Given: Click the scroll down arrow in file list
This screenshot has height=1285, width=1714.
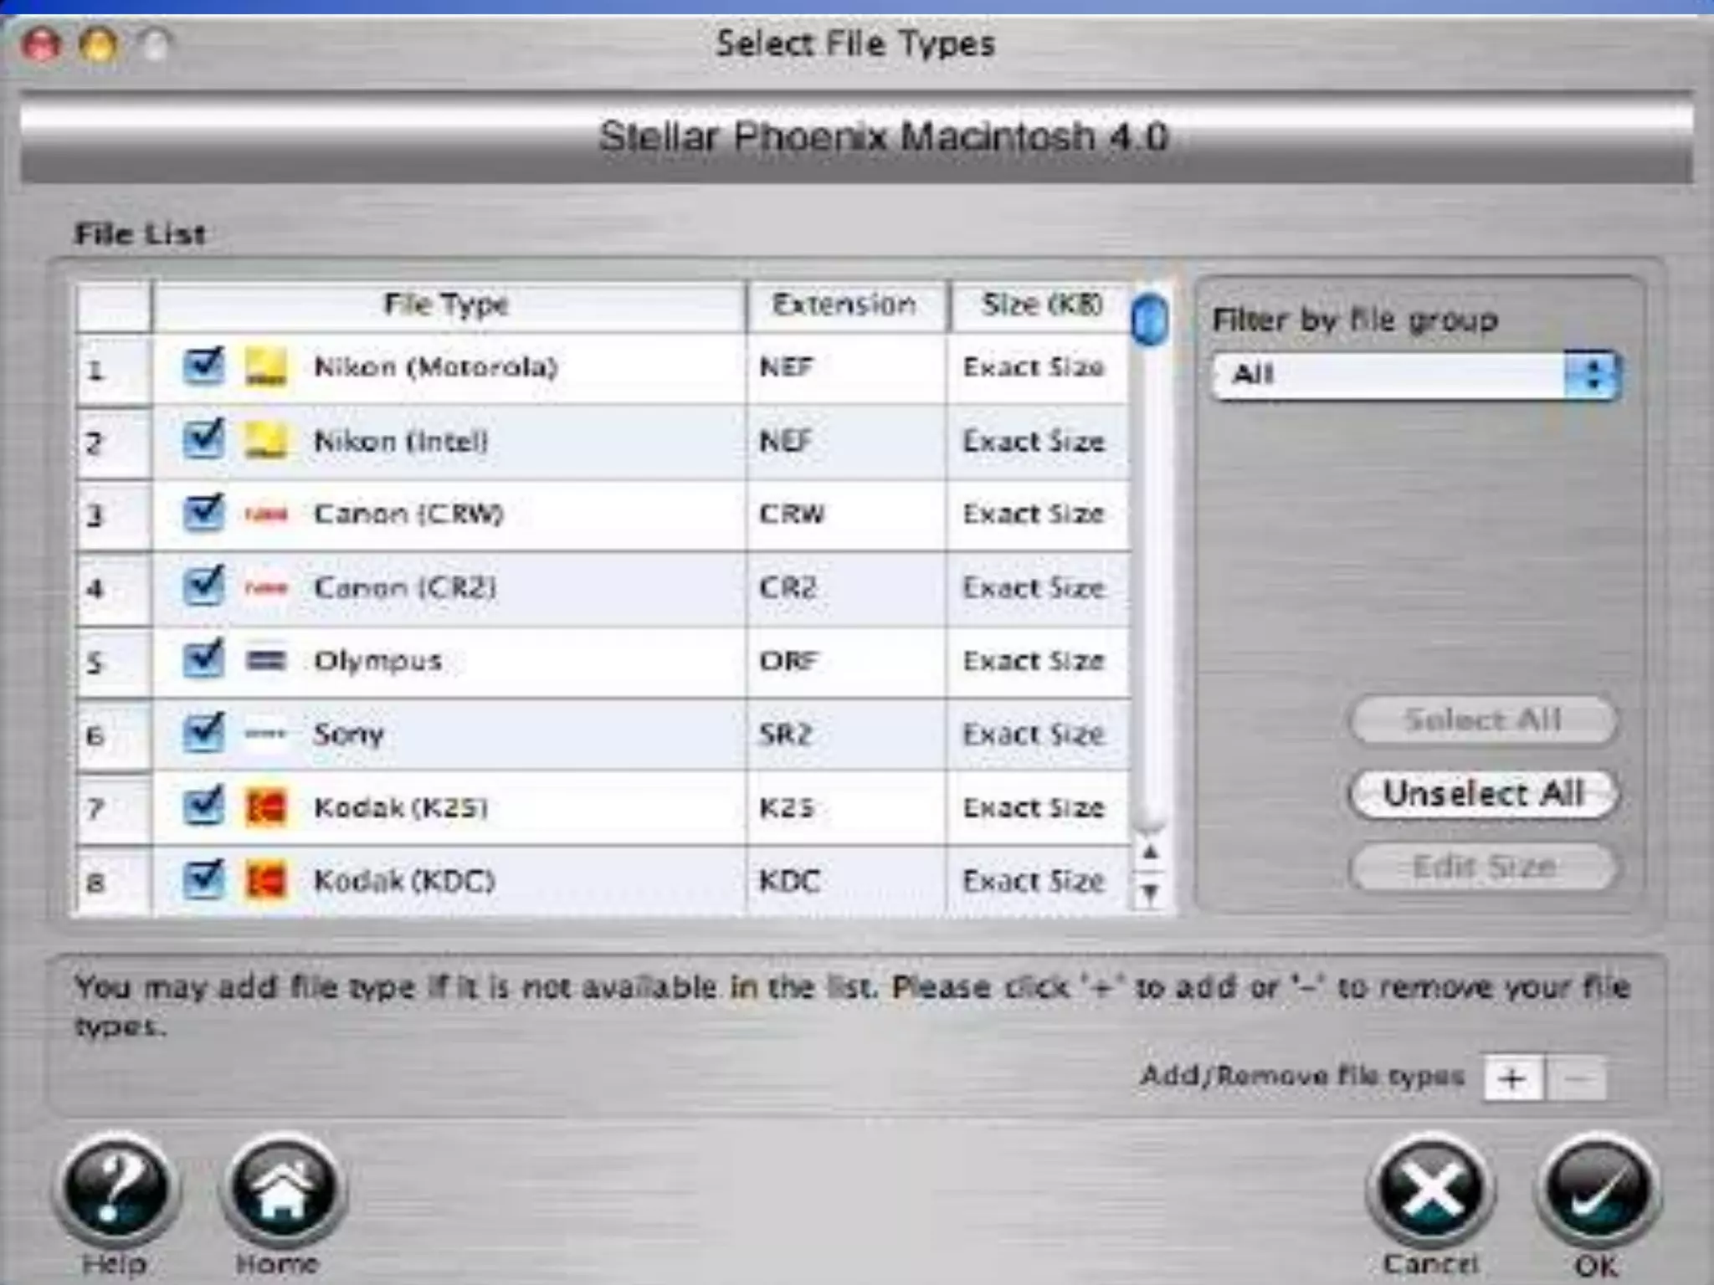Looking at the screenshot, I should click(x=1151, y=894).
